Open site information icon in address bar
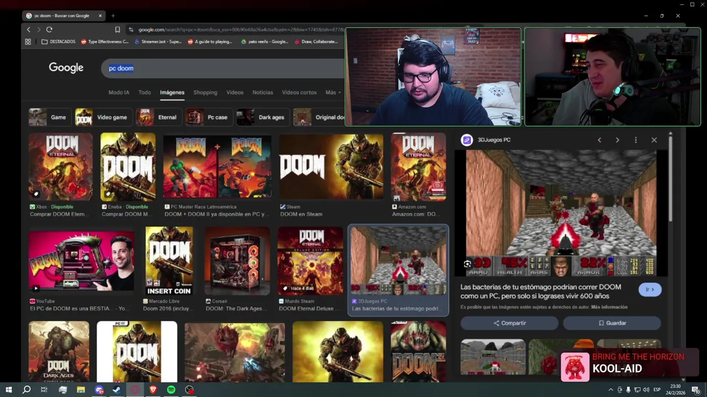 131,30
